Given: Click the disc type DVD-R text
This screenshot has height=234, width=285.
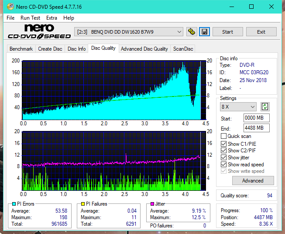Looking at the screenshot, I should tap(247, 65).
